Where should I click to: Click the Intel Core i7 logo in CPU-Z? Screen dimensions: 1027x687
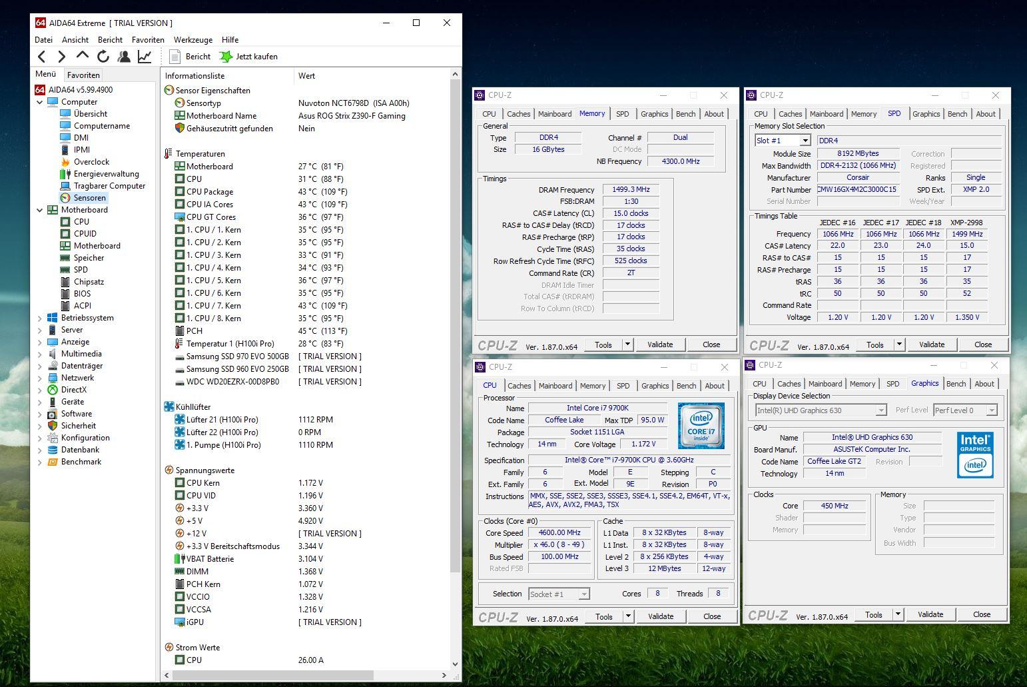[701, 425]
